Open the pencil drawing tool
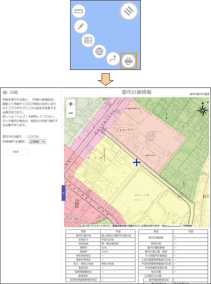 81,27
